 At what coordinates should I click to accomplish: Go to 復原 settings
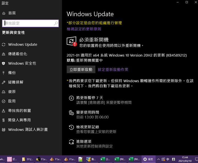[x=12, y=92]
